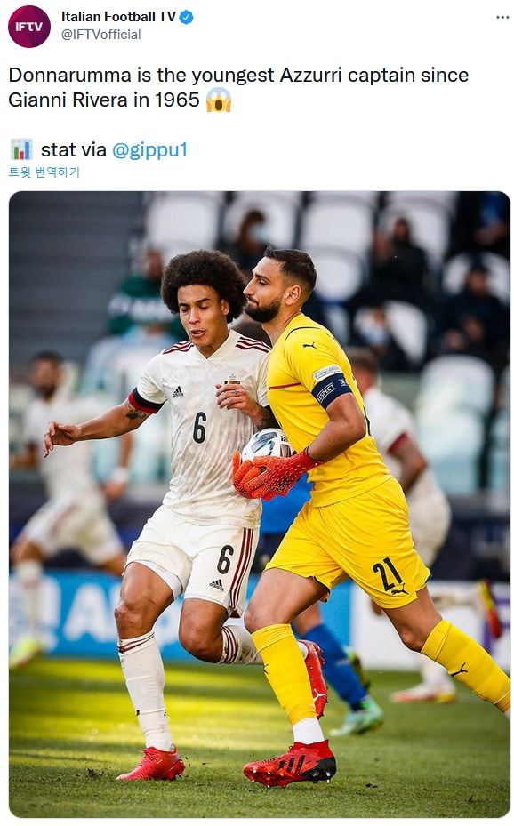Open the attached match photo
Image resolution: width=514 pixels, height=826 pixels.
260,504
